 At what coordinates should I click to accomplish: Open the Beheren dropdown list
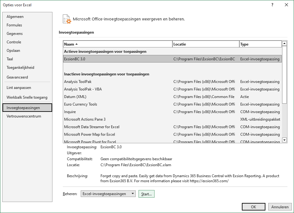pos(108,194)
